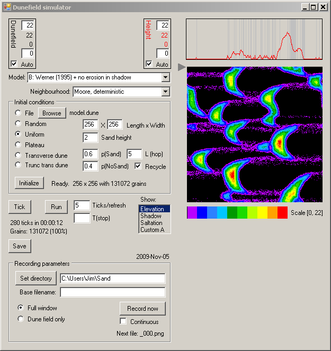This screenshot has height=351, width=331.
Task: Select Shadow in the Show list
Action: pos(151,216)
